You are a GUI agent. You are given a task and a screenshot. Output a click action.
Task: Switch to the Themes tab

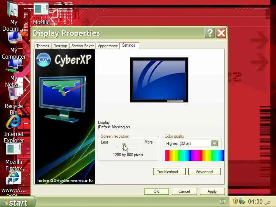[x=42, y=46]
